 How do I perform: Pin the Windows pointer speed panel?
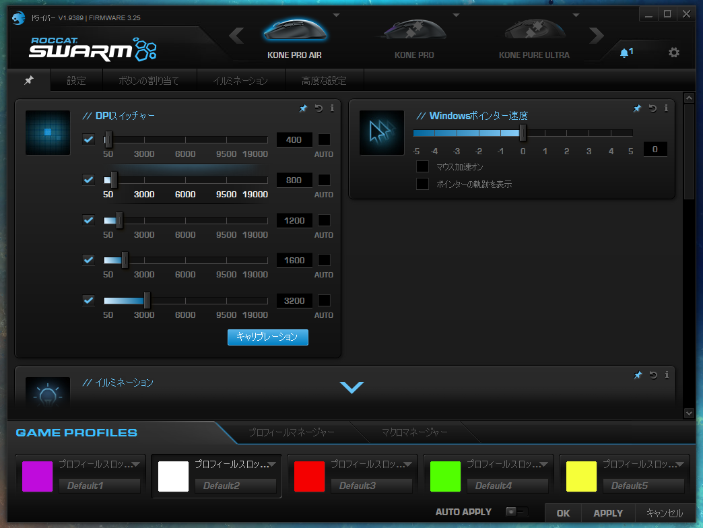click(637, 108)
